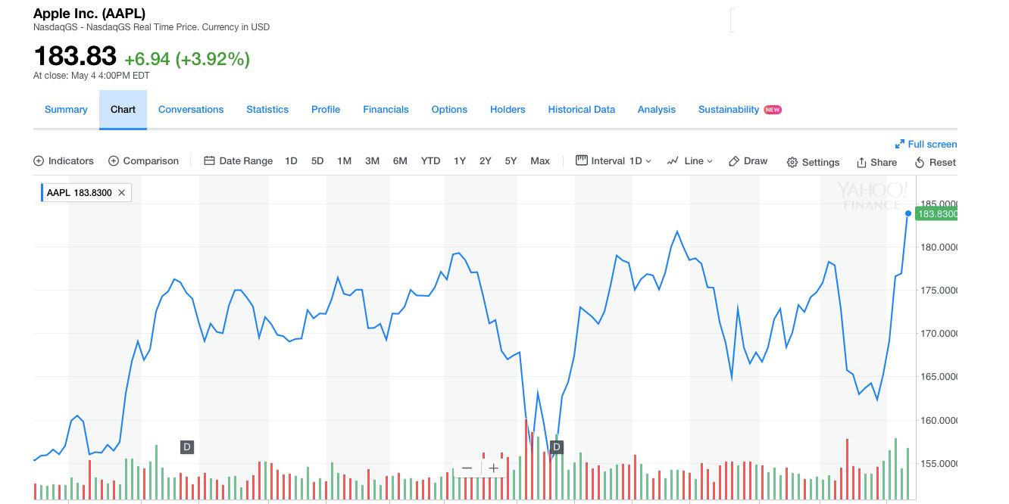Choose the YTD time range
This screenshot has width=1009, height=504.
[430, 161]
